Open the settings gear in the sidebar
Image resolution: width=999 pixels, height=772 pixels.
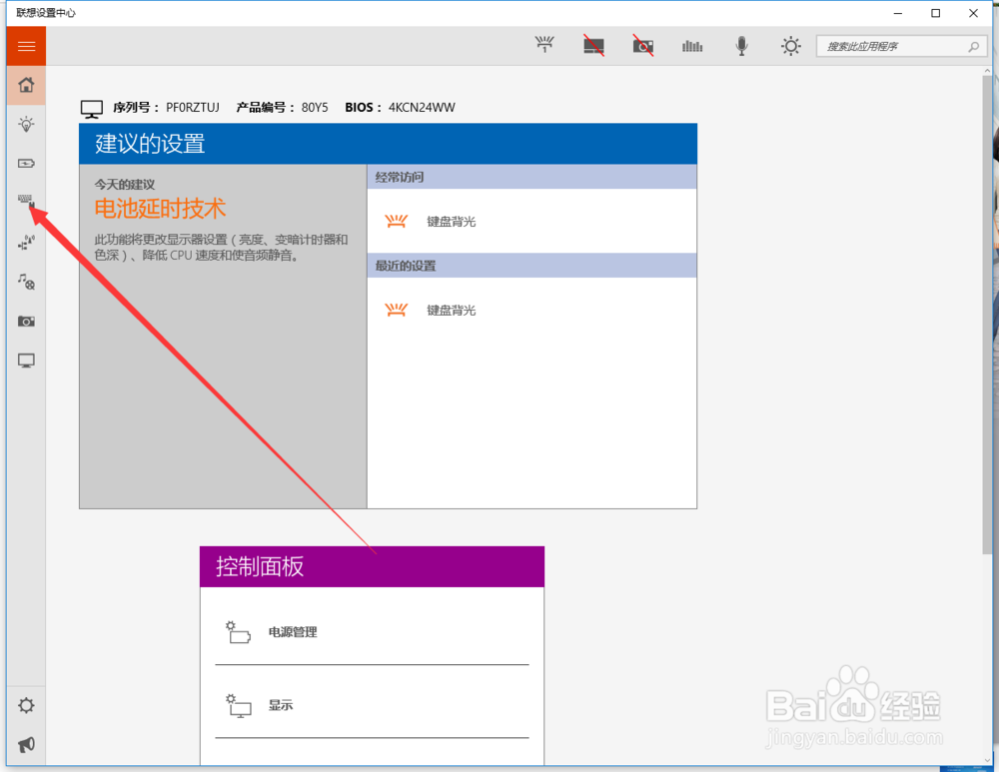26,706
